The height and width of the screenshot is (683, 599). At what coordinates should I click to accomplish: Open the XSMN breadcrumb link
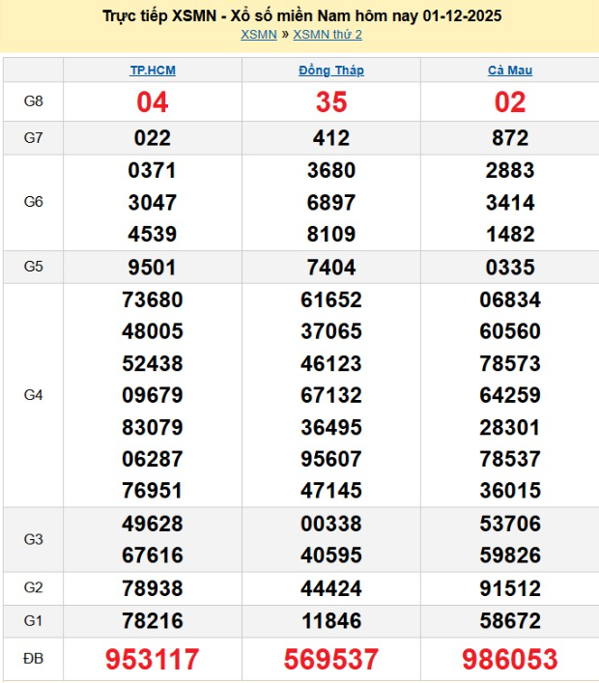click(256, 35)
